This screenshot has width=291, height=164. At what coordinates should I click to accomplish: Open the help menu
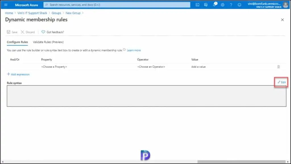click(231, 5)
